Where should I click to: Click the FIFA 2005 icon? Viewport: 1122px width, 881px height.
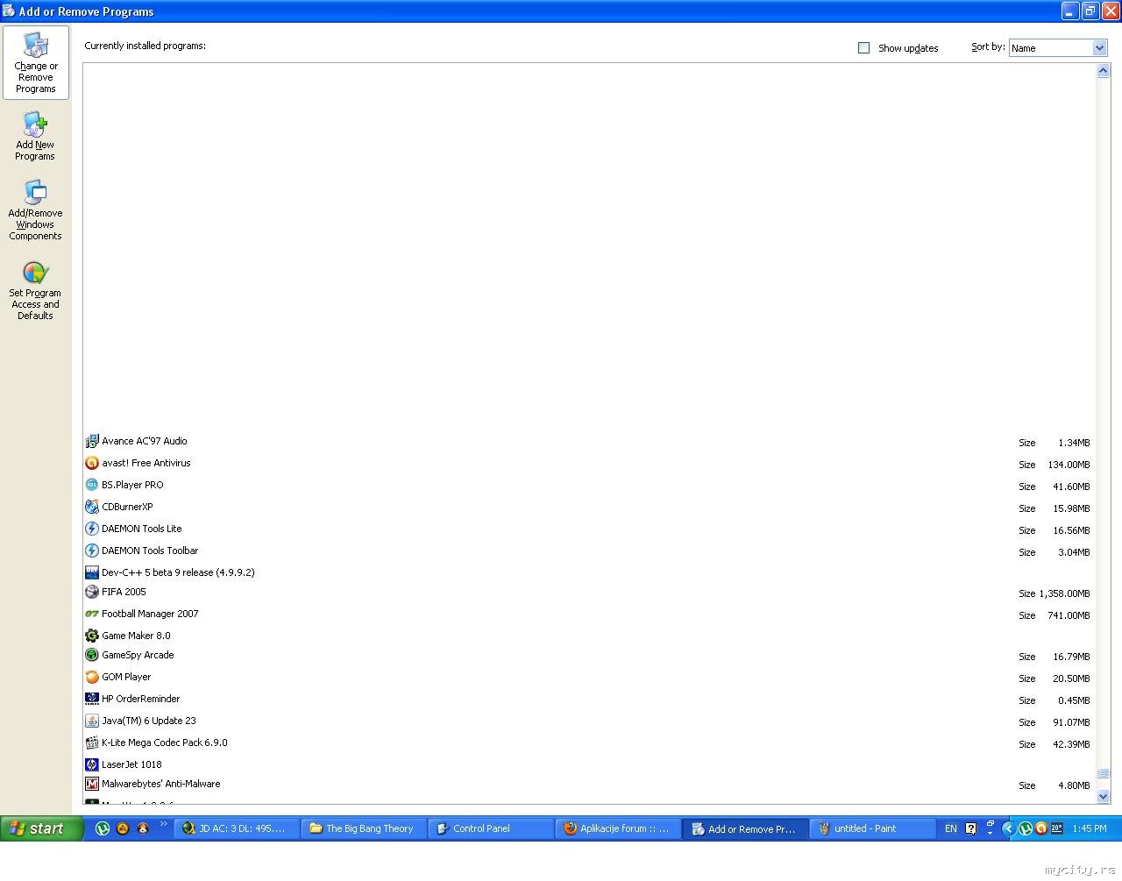point(92,592)
